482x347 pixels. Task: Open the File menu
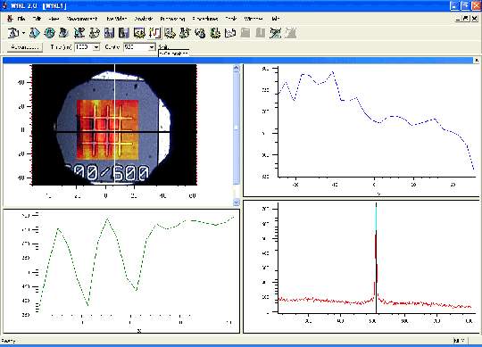coord(21,19)
